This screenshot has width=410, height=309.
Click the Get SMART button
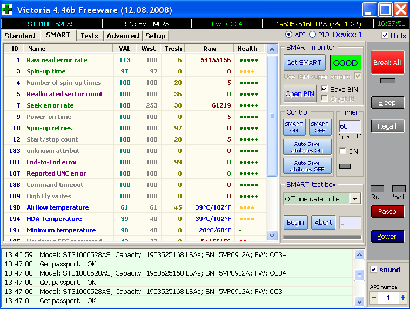tap(304, 63)
